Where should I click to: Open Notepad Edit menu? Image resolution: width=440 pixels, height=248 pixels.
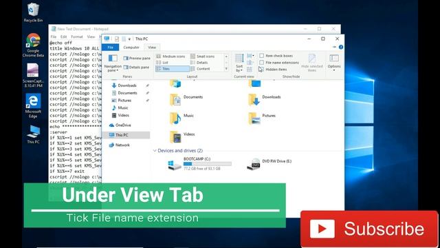[64, 37]
